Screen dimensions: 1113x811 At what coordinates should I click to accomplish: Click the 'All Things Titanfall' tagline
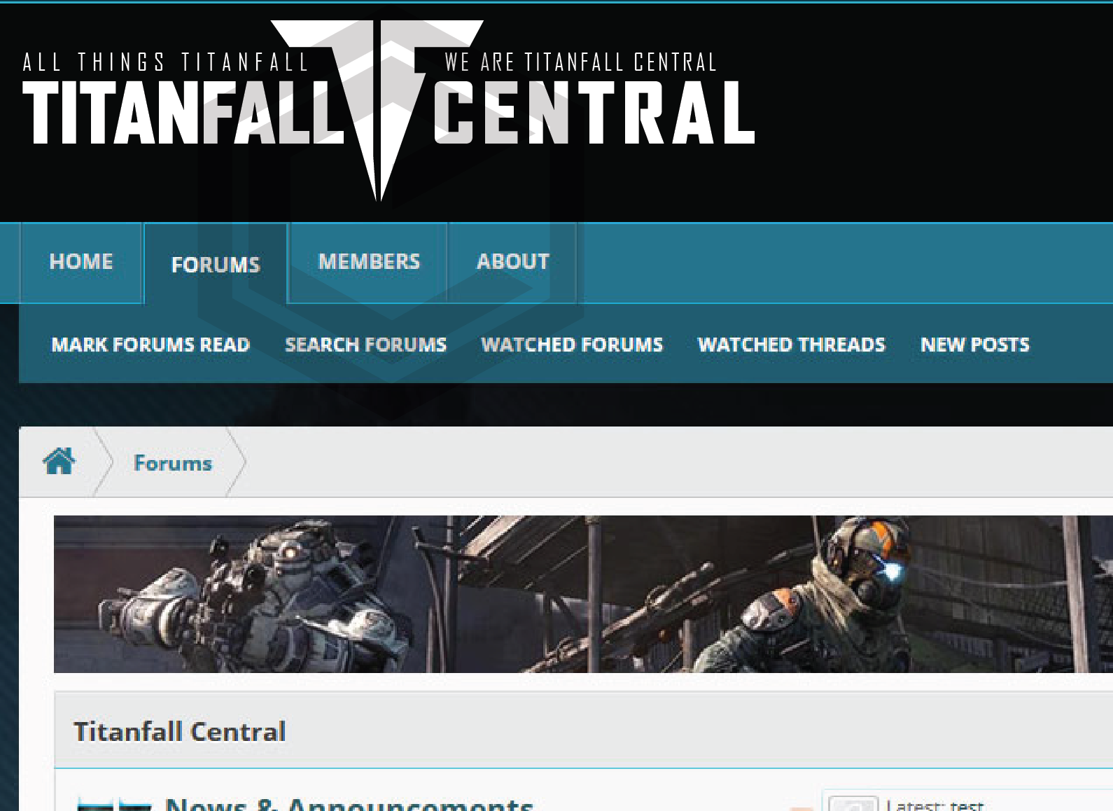tap(165, 62)
